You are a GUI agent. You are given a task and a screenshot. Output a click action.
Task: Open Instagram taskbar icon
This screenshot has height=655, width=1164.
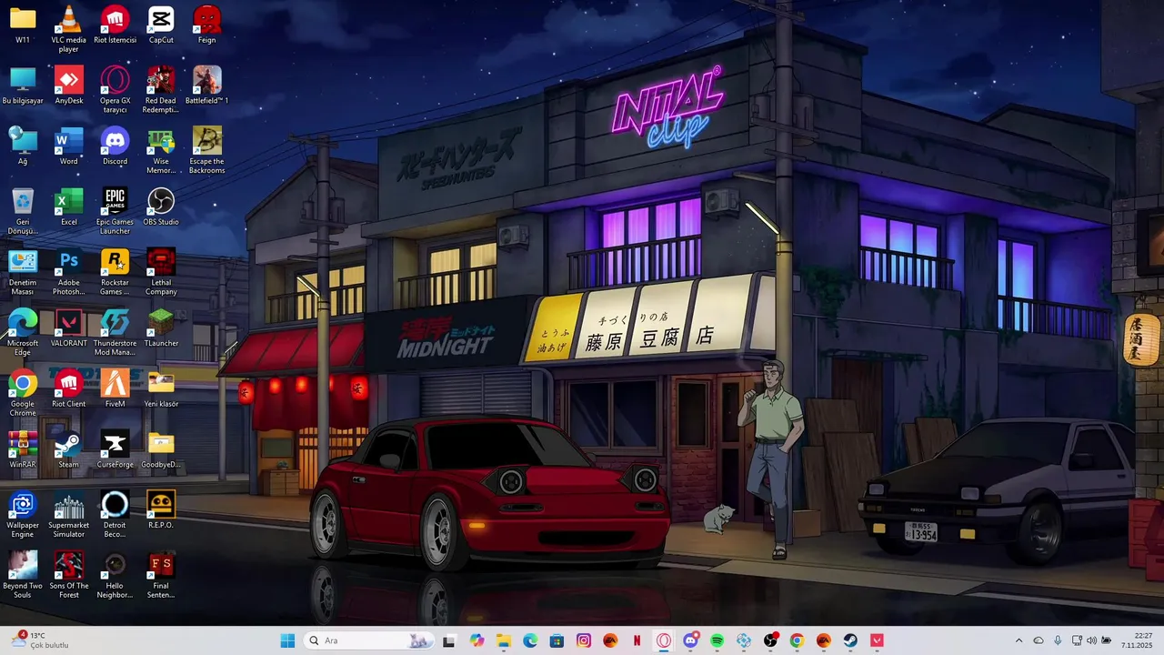pyautogui.click(x=584, y=640)
